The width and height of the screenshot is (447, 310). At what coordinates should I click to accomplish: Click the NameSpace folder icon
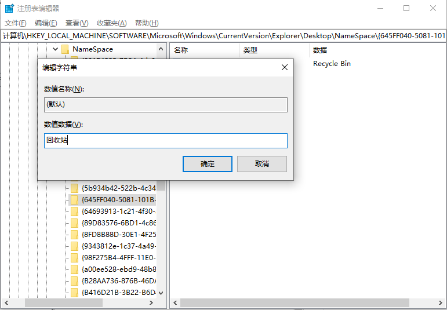click(x=65, y=49)
